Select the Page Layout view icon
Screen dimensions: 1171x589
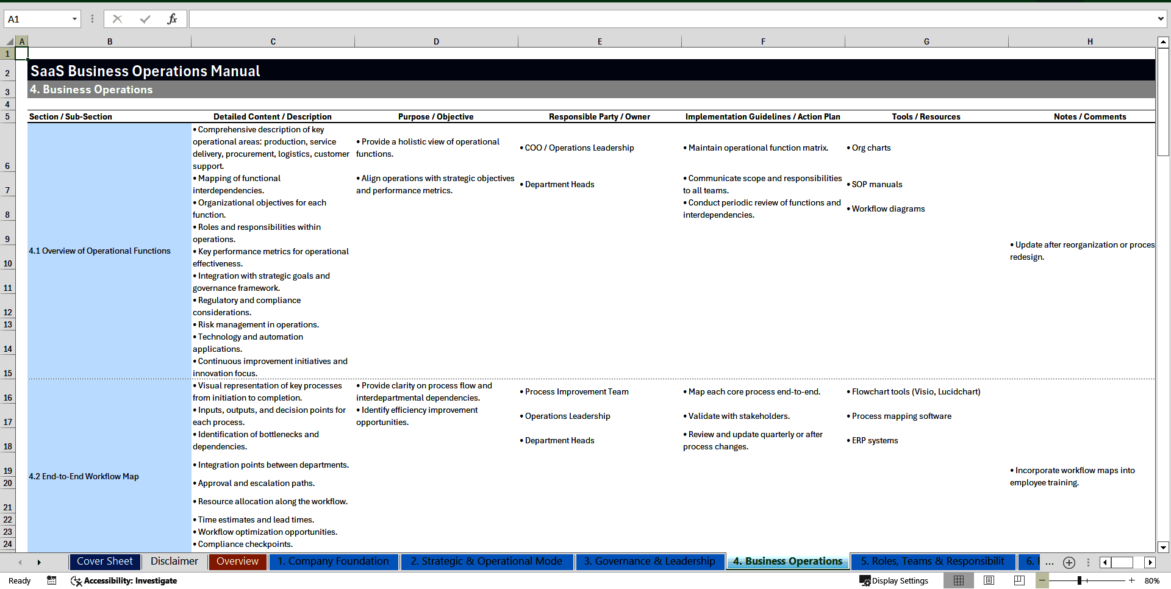click(988, 580)
